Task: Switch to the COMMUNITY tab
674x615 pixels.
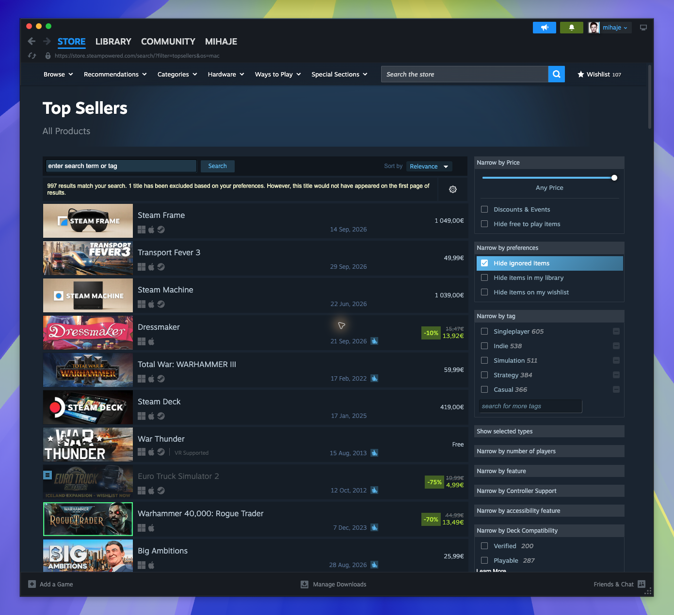Action: (x=168, y=42)
